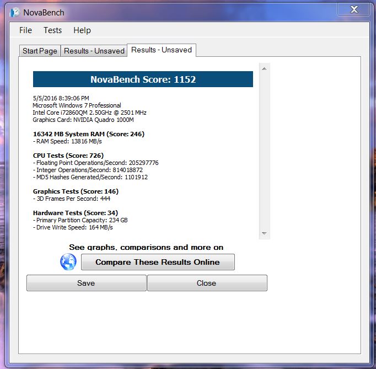This screenshot has width=376, height=369.
Task: Click Primary Partition Capacity: 234 GB
Action: coord(80,220)
